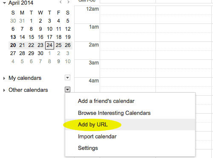Expand the My calendars section
The image size is (213, 158).
4,78
